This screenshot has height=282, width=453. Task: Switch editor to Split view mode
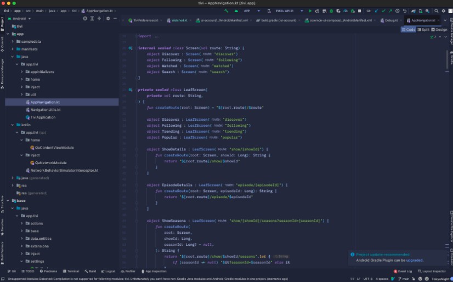point(423,30)
